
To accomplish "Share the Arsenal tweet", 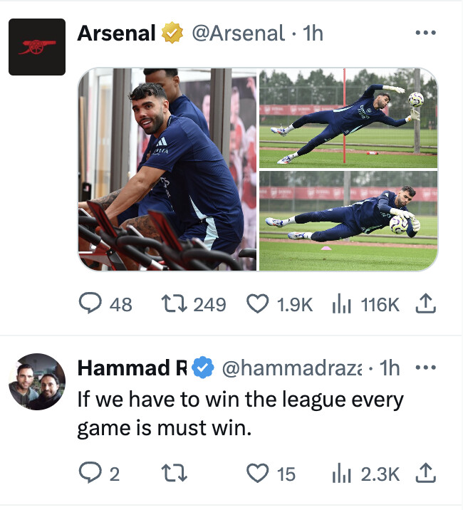I will coord(425,303).
